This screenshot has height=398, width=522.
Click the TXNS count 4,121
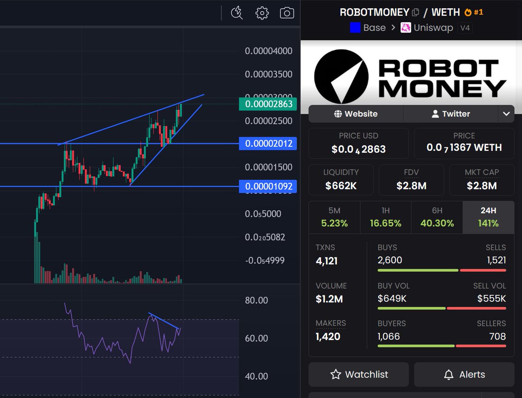pos(327,261)
